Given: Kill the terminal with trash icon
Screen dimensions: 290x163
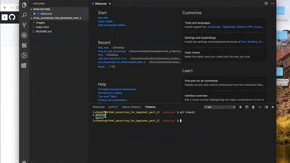Looking at the screenshot, I should (253, 107).
